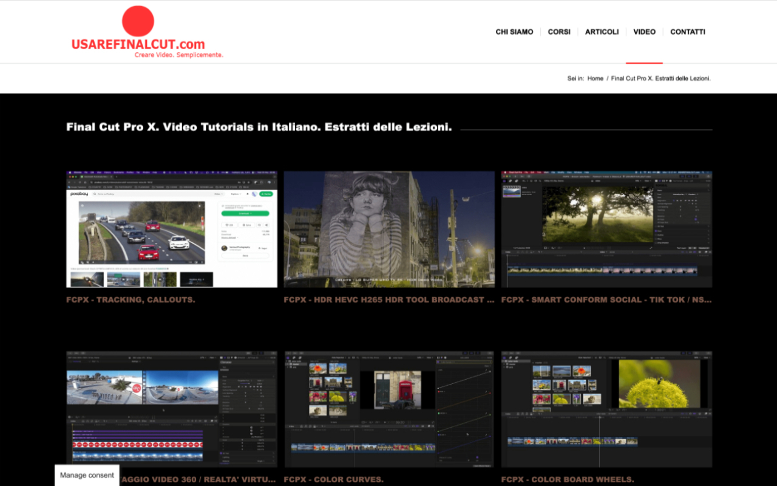Open the girl mural HDR video thumbnail
This screenshot has width=777, height=486.
389,229
